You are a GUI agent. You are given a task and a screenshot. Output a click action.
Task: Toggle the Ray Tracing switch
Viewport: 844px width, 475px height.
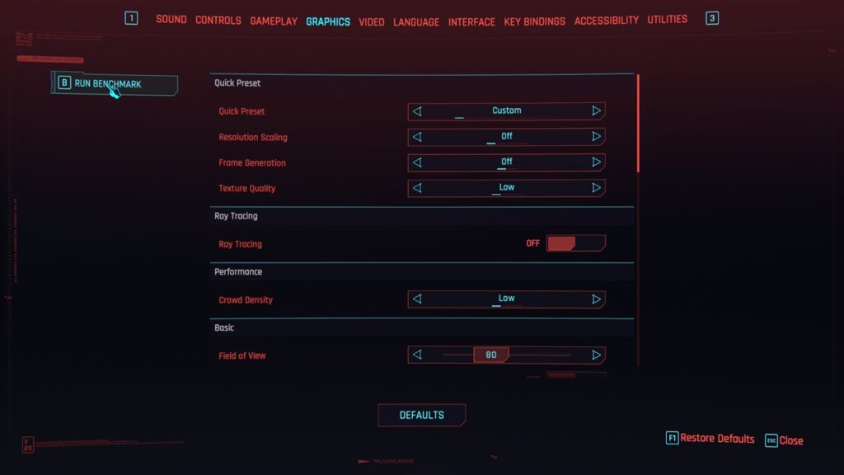575,243
